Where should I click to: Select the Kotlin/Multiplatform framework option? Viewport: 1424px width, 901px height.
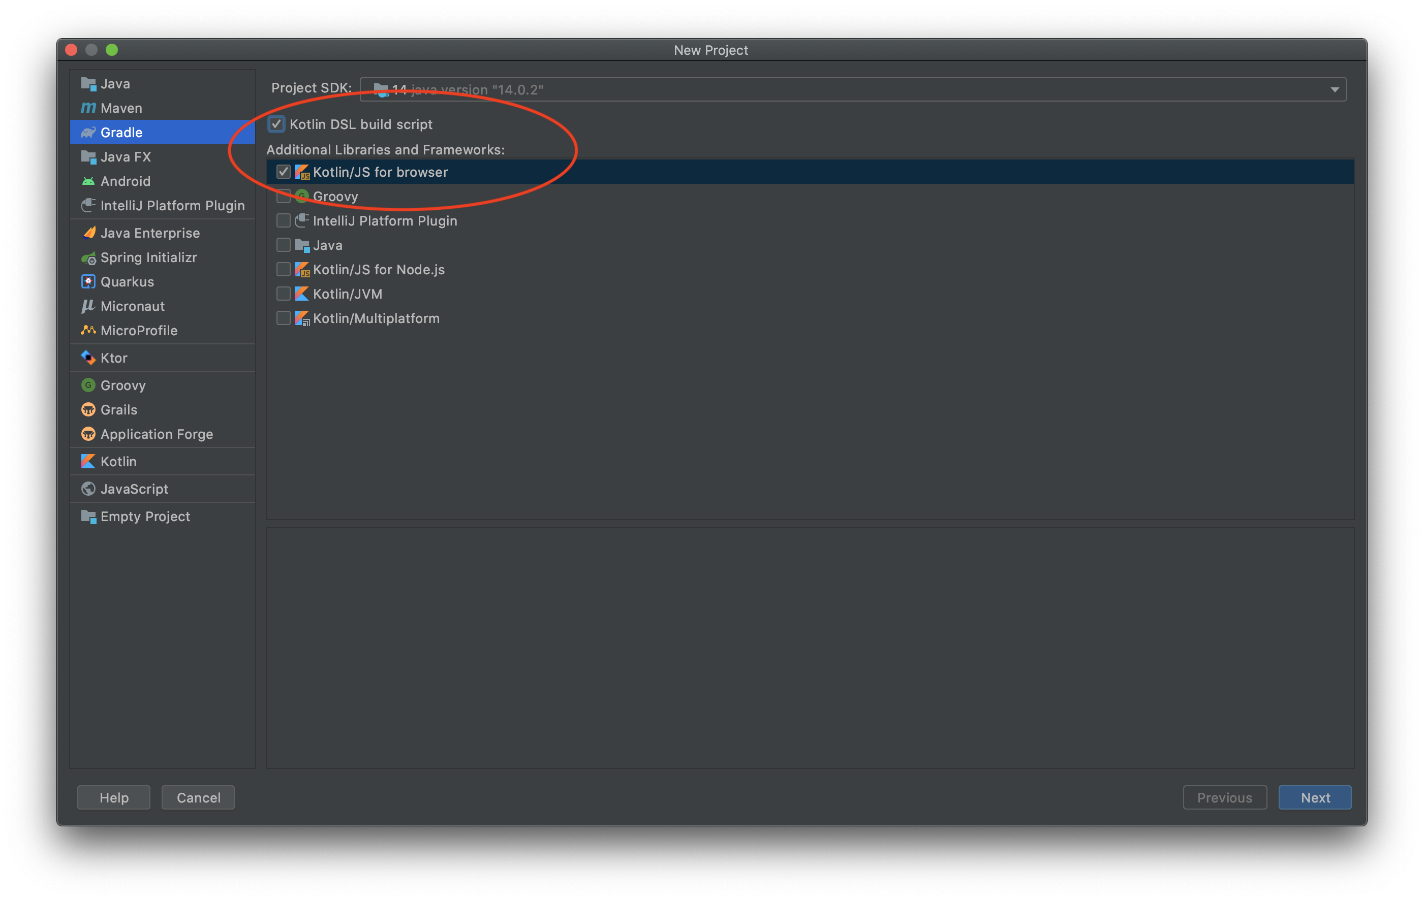tap(286, 318)
